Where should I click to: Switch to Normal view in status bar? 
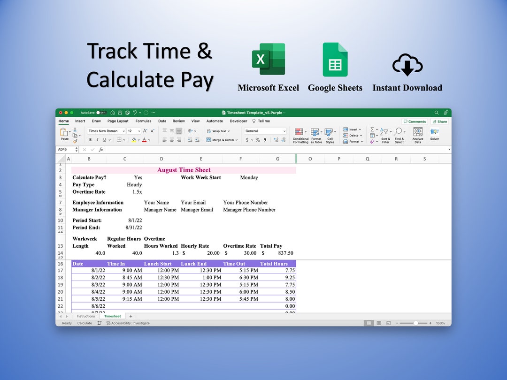point(369,323)
